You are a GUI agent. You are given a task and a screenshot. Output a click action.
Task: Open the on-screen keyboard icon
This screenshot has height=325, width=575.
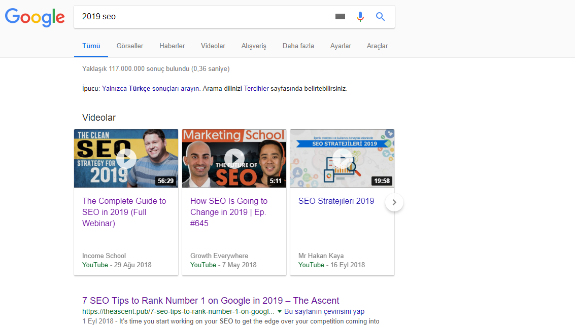coord(340,17)
